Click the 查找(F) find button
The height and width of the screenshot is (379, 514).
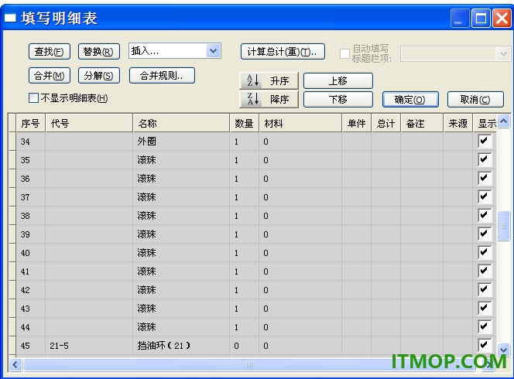50,51
